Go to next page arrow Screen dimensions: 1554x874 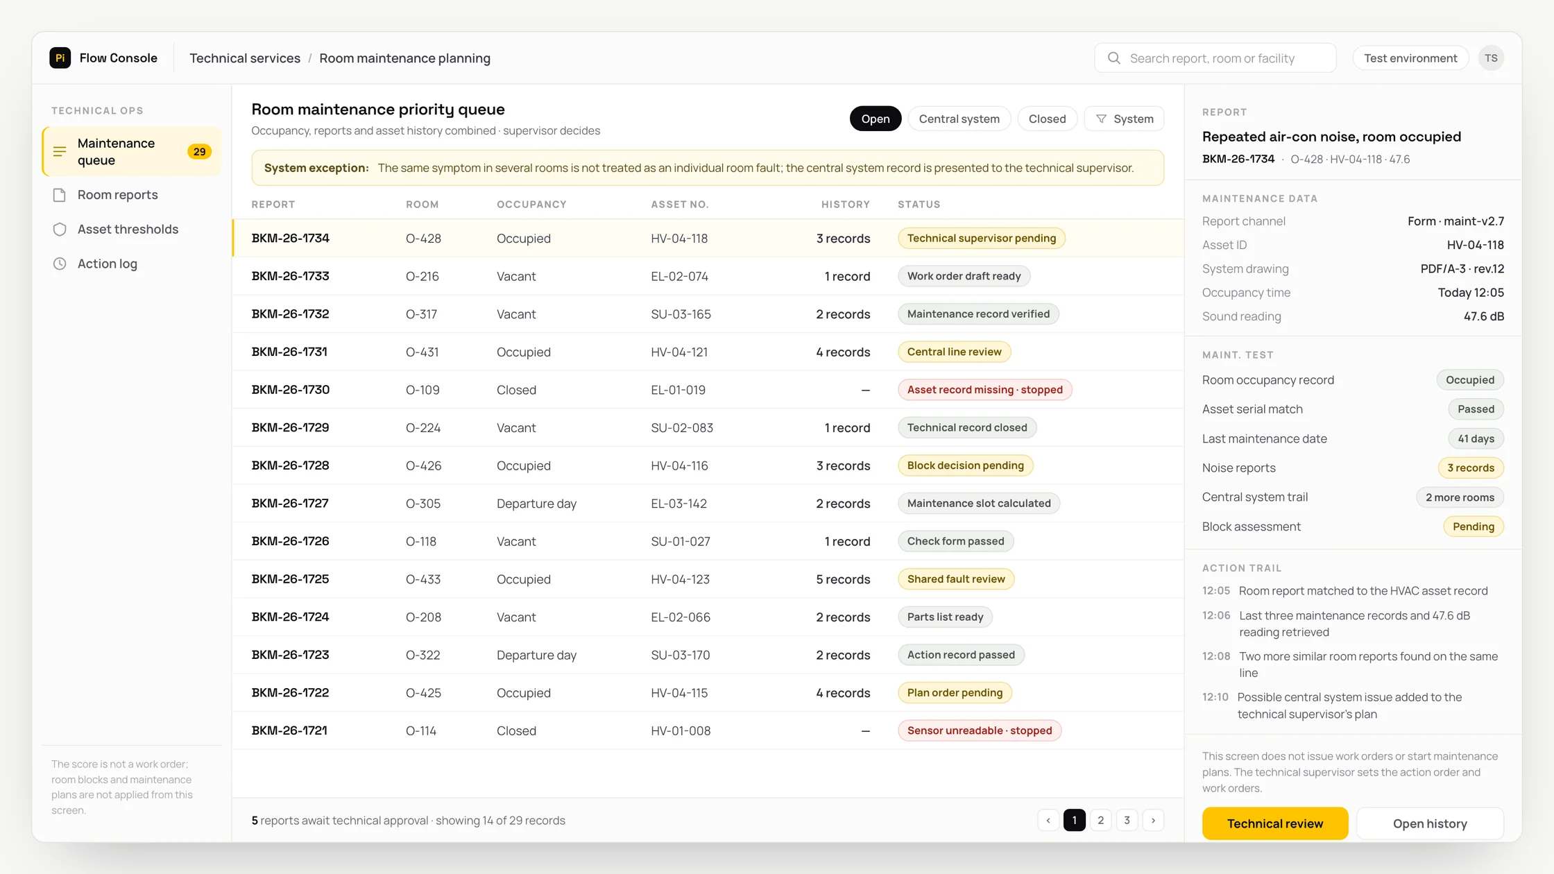(1154, 821)
